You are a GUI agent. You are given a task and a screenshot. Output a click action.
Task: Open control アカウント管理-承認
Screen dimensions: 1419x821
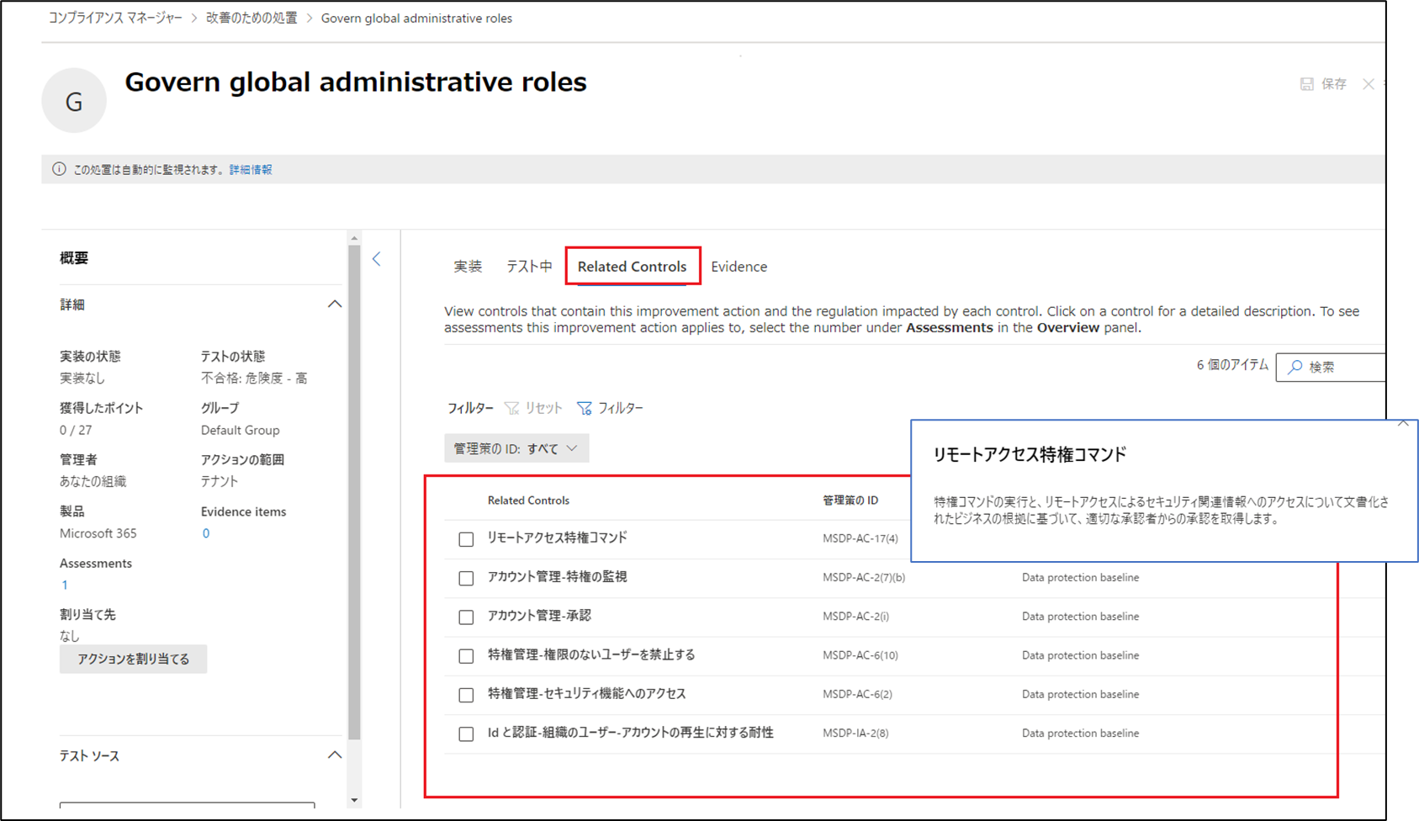point(539,616)
